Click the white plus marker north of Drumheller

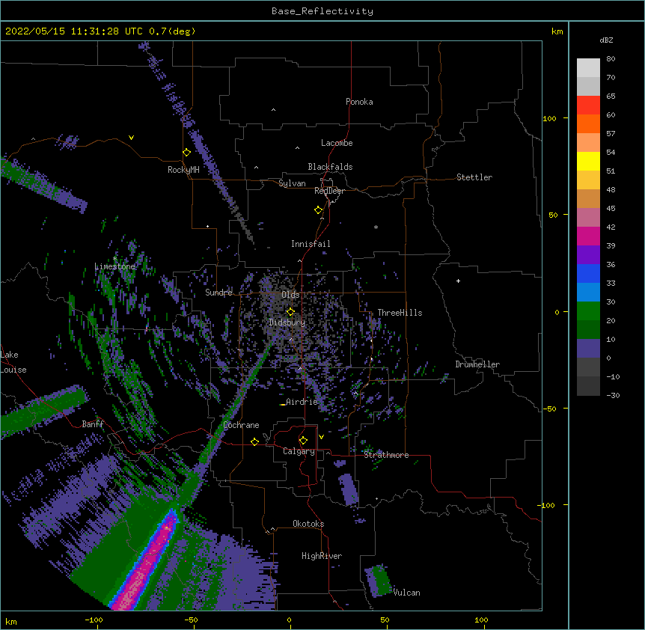point(458,281)
